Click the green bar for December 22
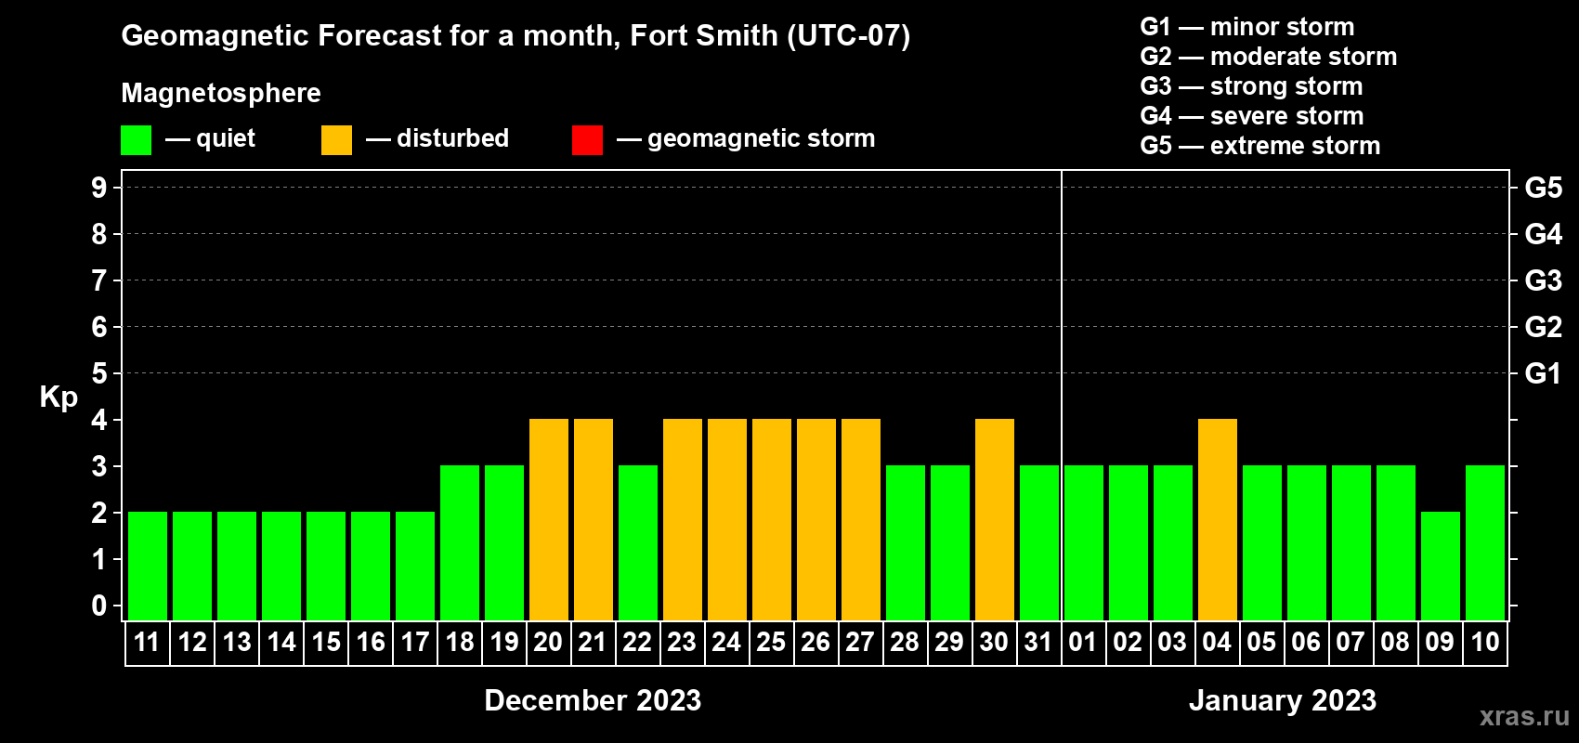 point(638,542)
